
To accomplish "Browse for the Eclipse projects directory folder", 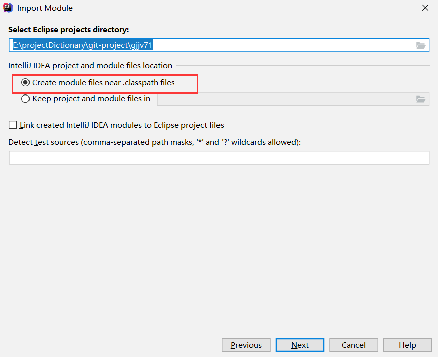I will click(x=420, y=45).
